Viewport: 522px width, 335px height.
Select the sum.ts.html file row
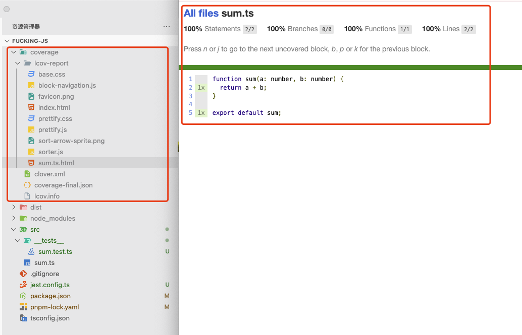[x=90, y=163]
